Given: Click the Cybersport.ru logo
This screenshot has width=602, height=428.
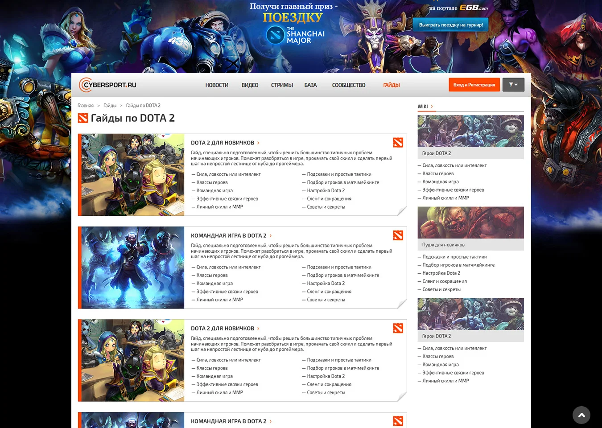Looking at the screenshot, I should tap(107, 85).
